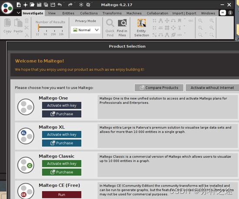The width and height of the screenshot is (239, 199).
Task: Open the Maltego application logo menu
Action: (x=7, y=8)
